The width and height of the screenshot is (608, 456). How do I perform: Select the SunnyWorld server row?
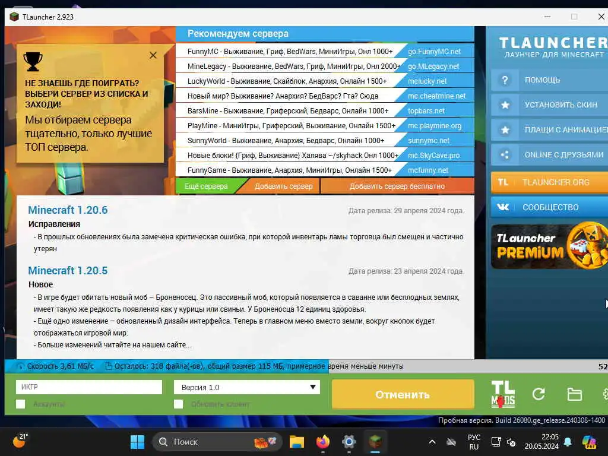tap(325, 140)
